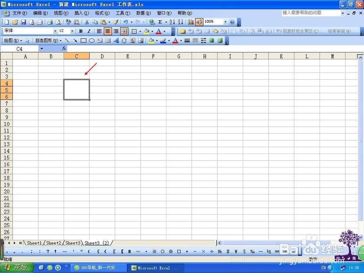Open Print Preview magnifier icon

[x=58, y=22]
